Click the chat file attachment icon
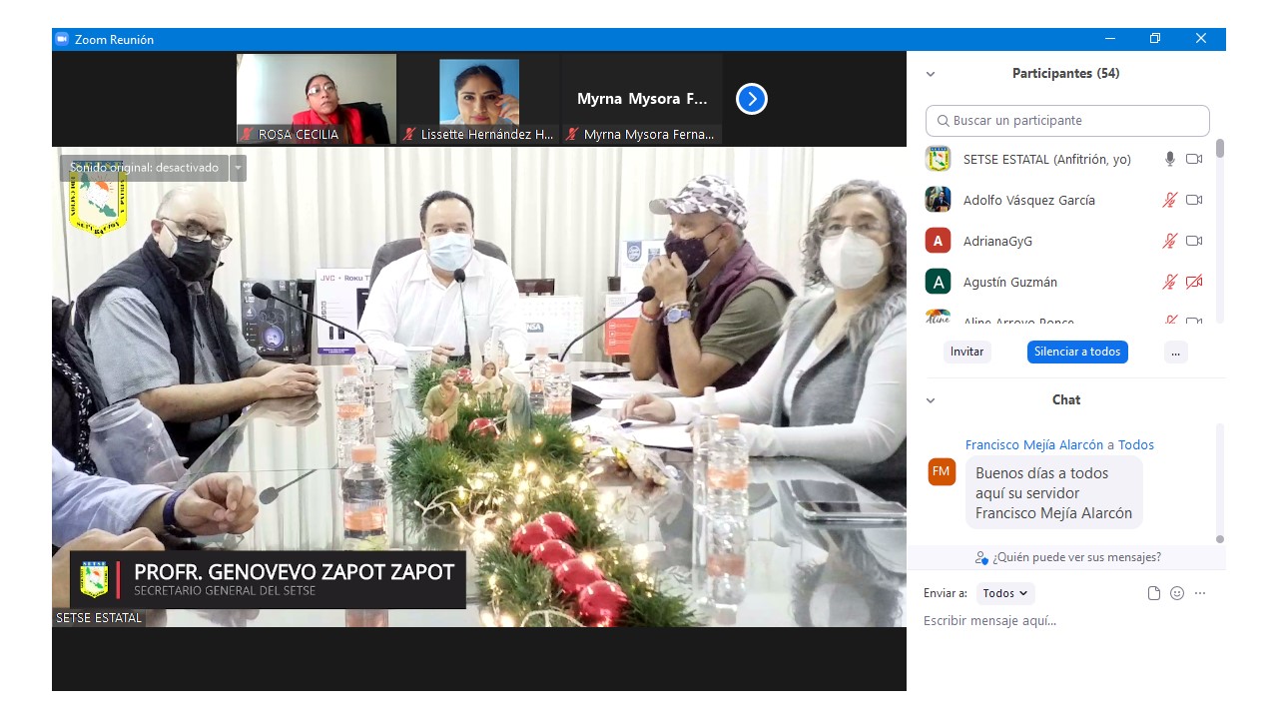Screen dimensions: 1278x719 [x=1154, y=593]
